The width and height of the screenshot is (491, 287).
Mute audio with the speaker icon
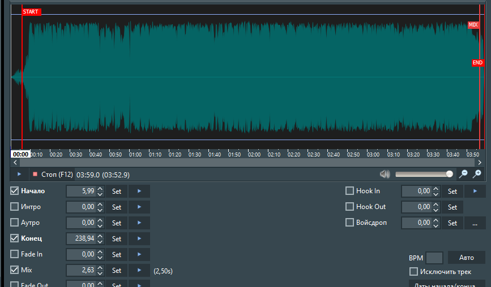386,174
